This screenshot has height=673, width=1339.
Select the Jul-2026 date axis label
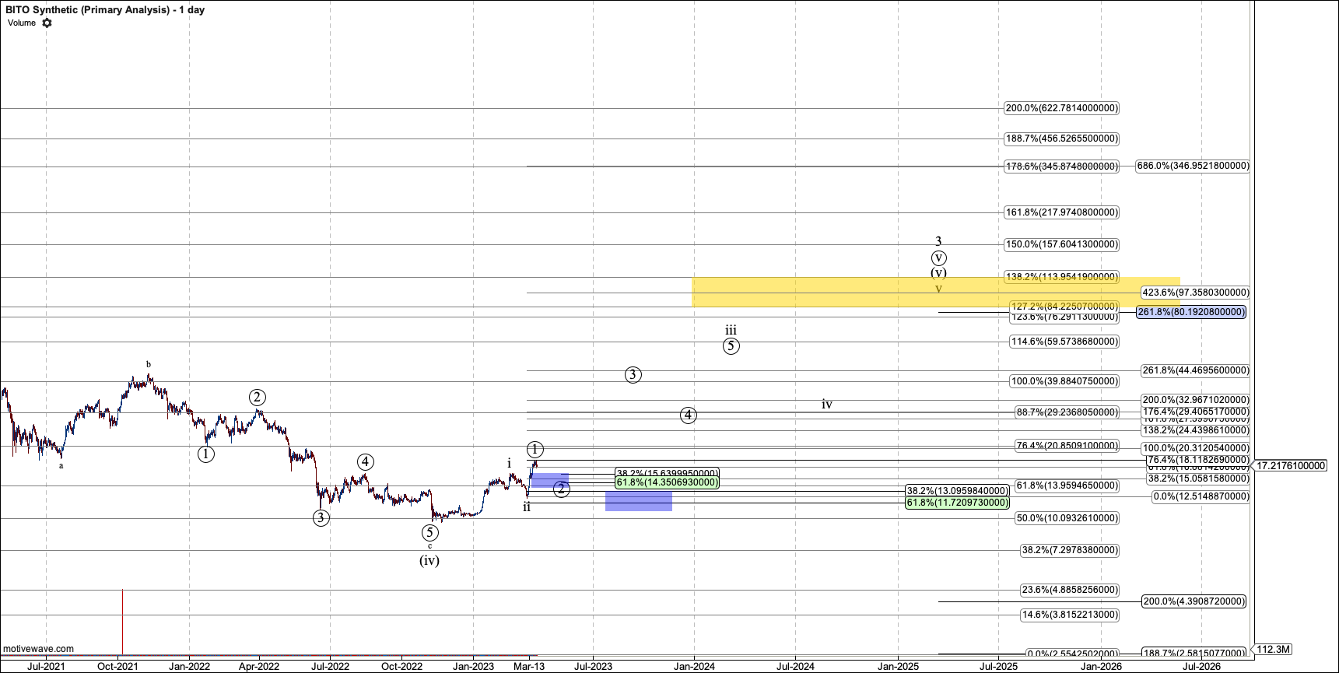click(x=1202, y=666)
